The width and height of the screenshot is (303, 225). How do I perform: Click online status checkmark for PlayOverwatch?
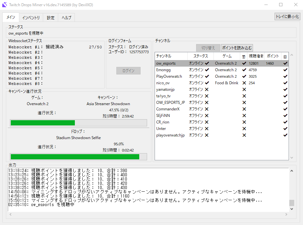pyautogui.click(x=207, y=76)
